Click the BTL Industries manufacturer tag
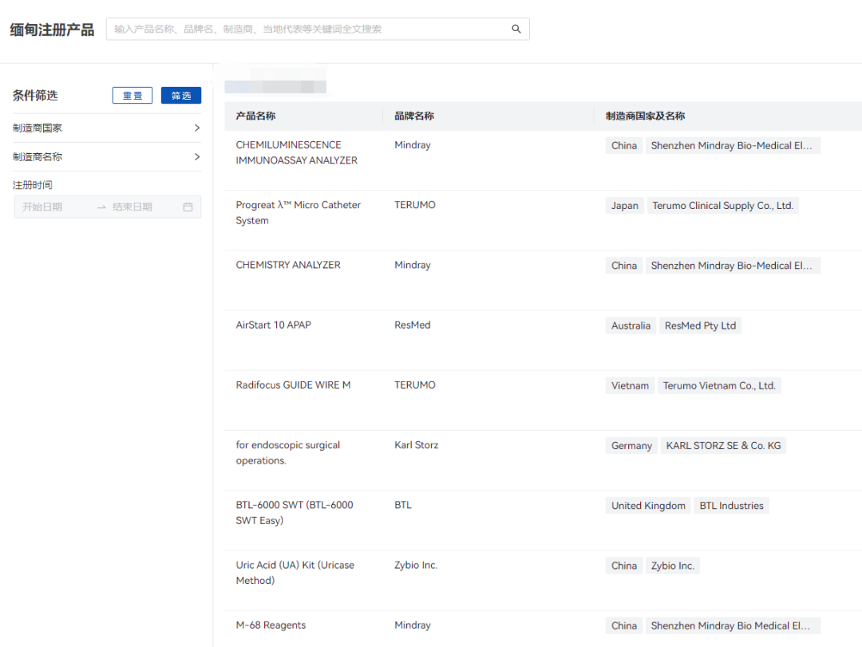 [x=731, y=505]
